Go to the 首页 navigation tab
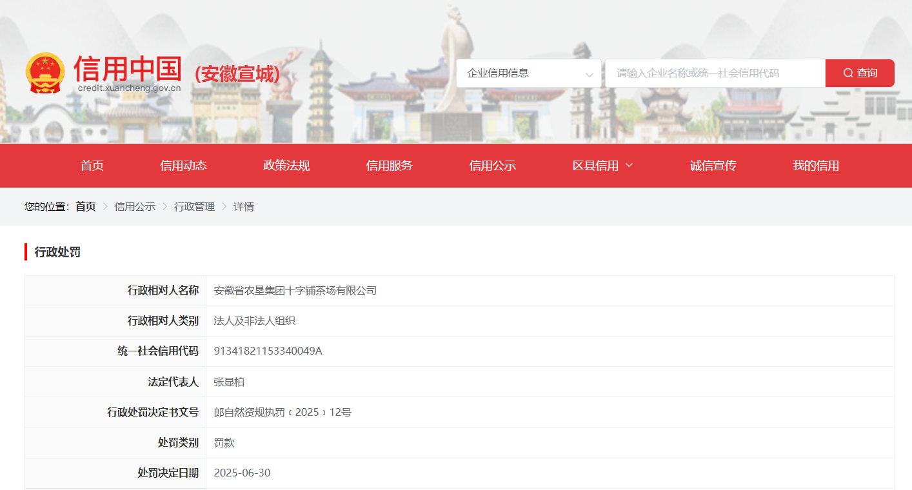 [92, 166]
